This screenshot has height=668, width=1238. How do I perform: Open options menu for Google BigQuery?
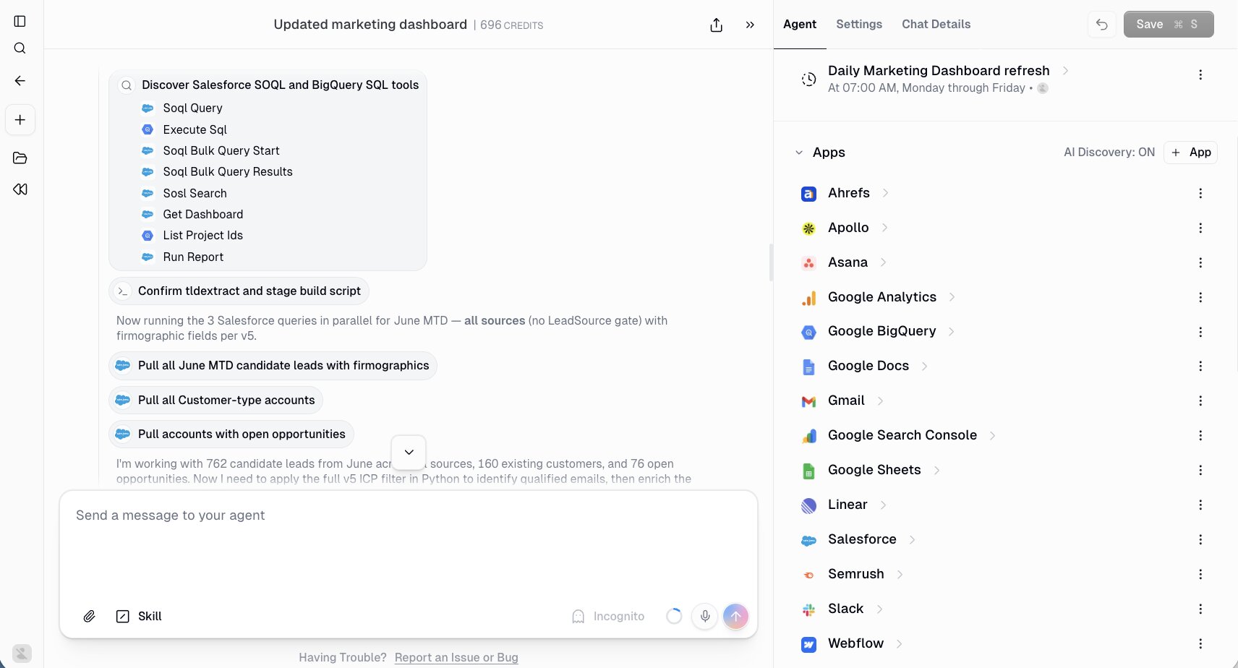tap(1200, 332)
